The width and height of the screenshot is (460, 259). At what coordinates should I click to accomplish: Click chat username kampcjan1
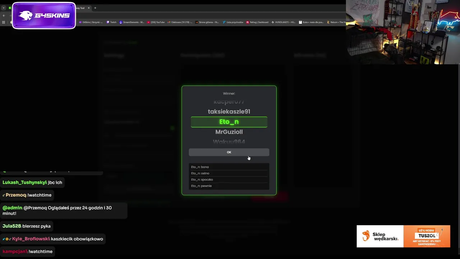tap(15, 251)
